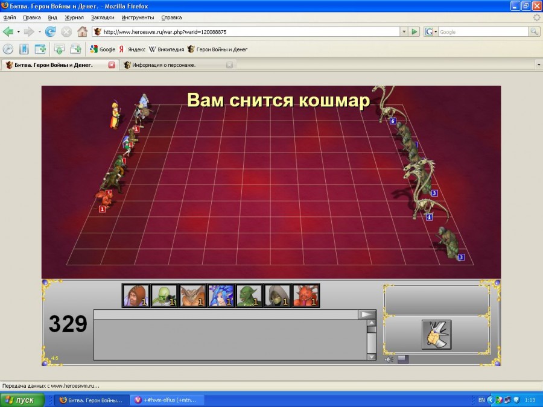
Task: Click the taskbar clock showing 1:13
Action: [x=530, y=400]
